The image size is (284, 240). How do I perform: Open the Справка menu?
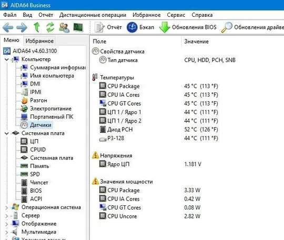(202, 15)
